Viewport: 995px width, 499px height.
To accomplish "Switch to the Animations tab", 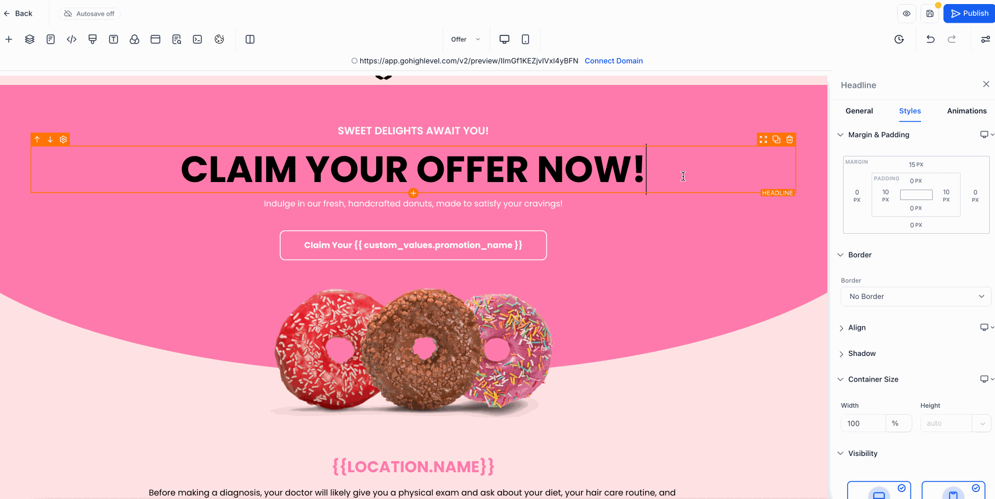I will 966,111.
